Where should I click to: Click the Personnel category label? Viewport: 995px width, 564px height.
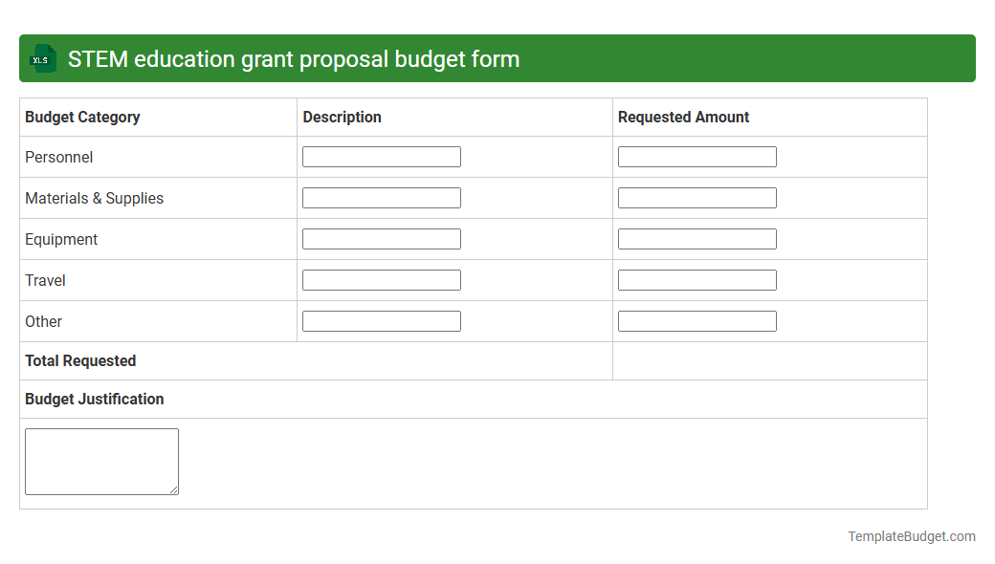58,157
